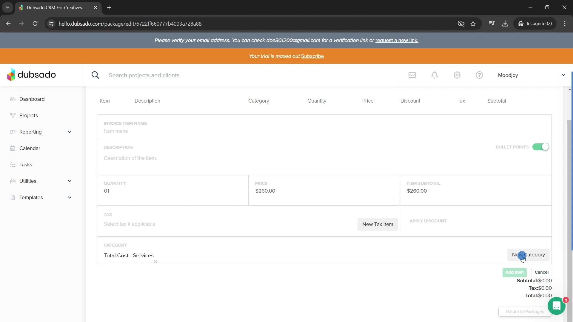Open the help question mark icon
This screenshot has width=573, height=322.
(x=479, y=75)
